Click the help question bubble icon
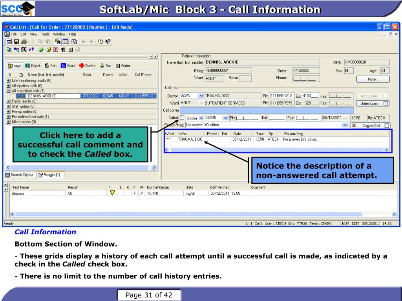Image resolution: width=402 pixels, height=301 pixels. 100,42
